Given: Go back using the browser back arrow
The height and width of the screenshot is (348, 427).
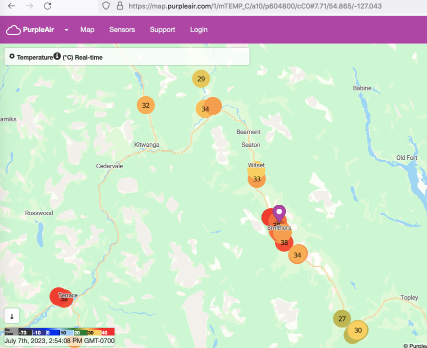Looking at the screenshot, I should coord(11,6).
